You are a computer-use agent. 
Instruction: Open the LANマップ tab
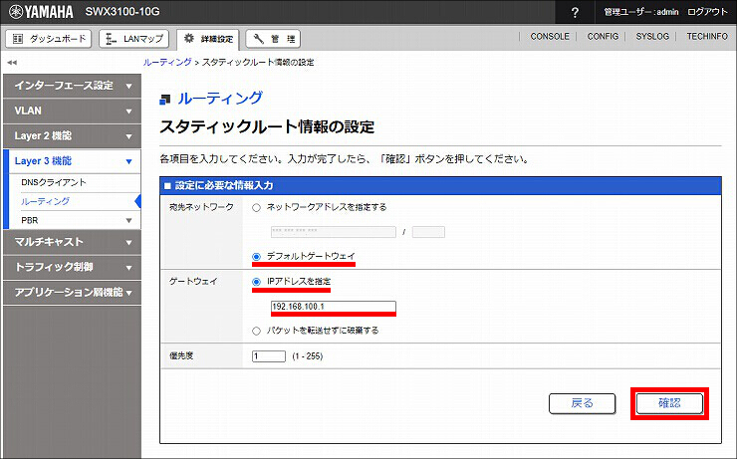(134, 39)
